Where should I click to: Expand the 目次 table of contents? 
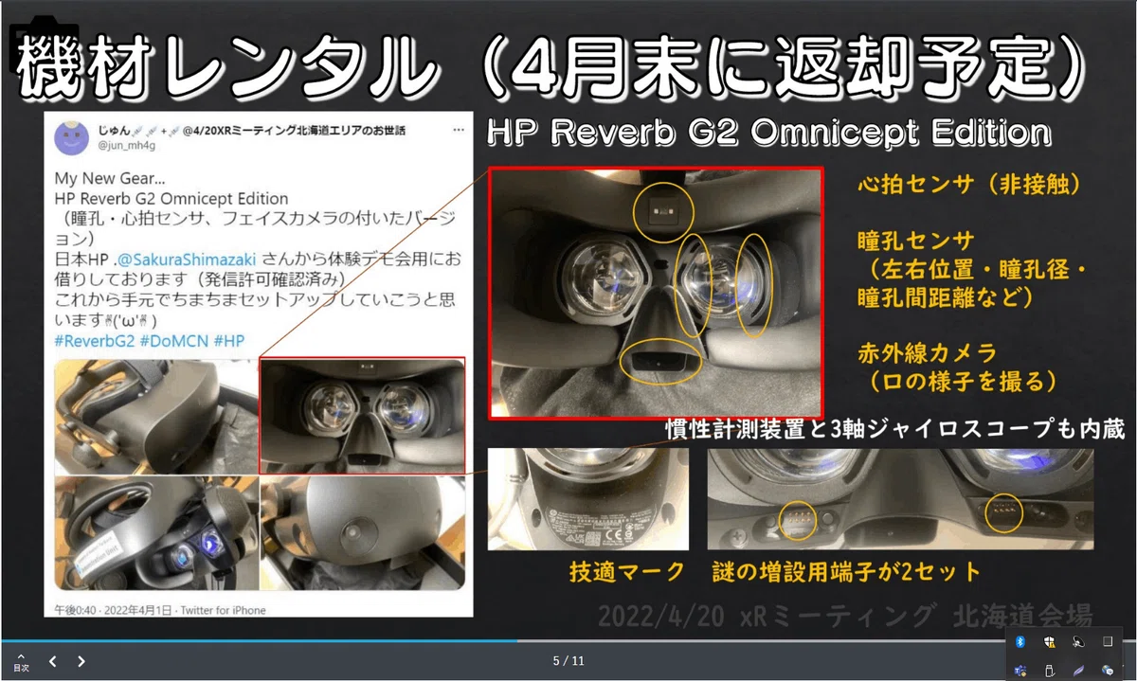[21, 661]
